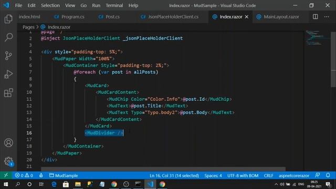Change indentation via Spaces: 4
The width and height of the screenshot is (336, 189).
213,175
